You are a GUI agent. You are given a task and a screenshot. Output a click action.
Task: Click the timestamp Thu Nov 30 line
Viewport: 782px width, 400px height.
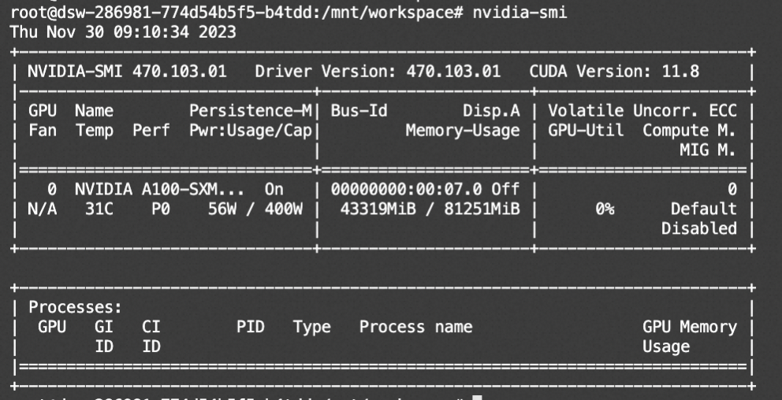(122, 33)
